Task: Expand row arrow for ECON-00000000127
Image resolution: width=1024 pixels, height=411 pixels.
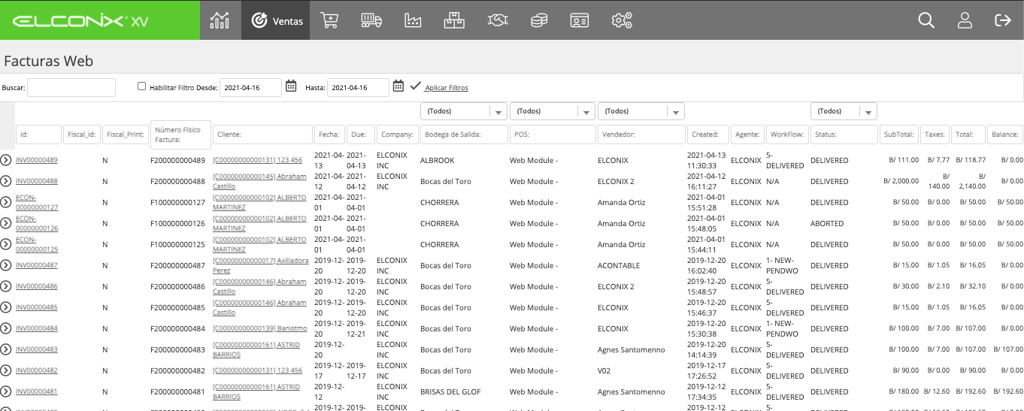Action: tap(6, 202)
